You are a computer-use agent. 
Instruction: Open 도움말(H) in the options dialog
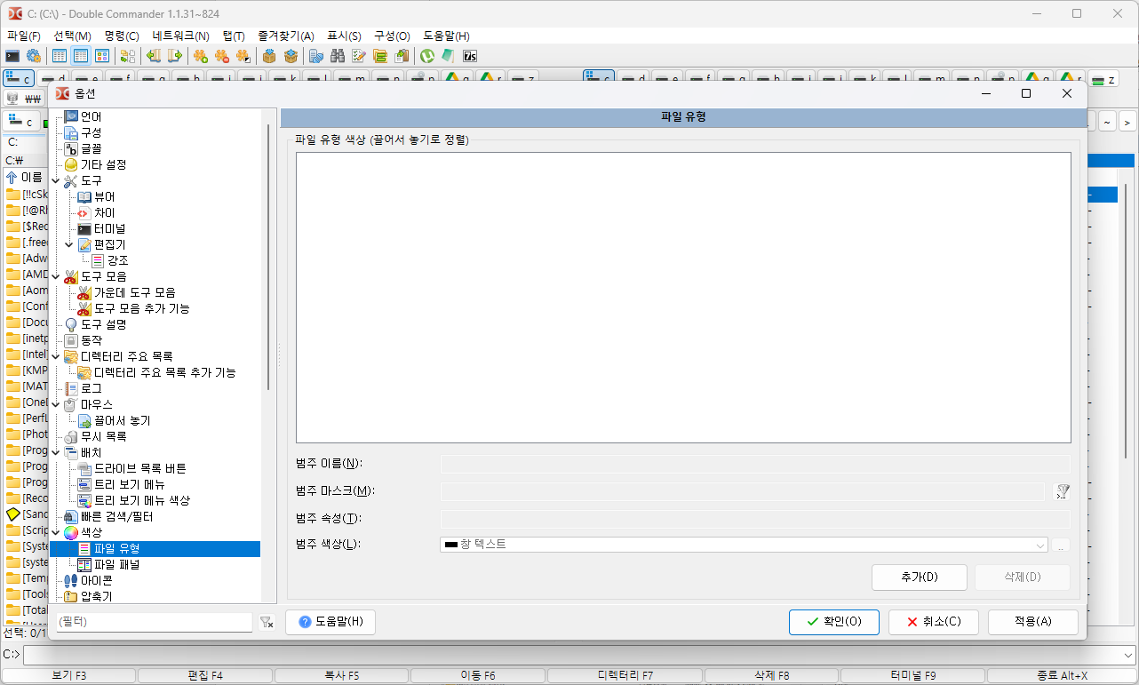[x=331, y=622]
